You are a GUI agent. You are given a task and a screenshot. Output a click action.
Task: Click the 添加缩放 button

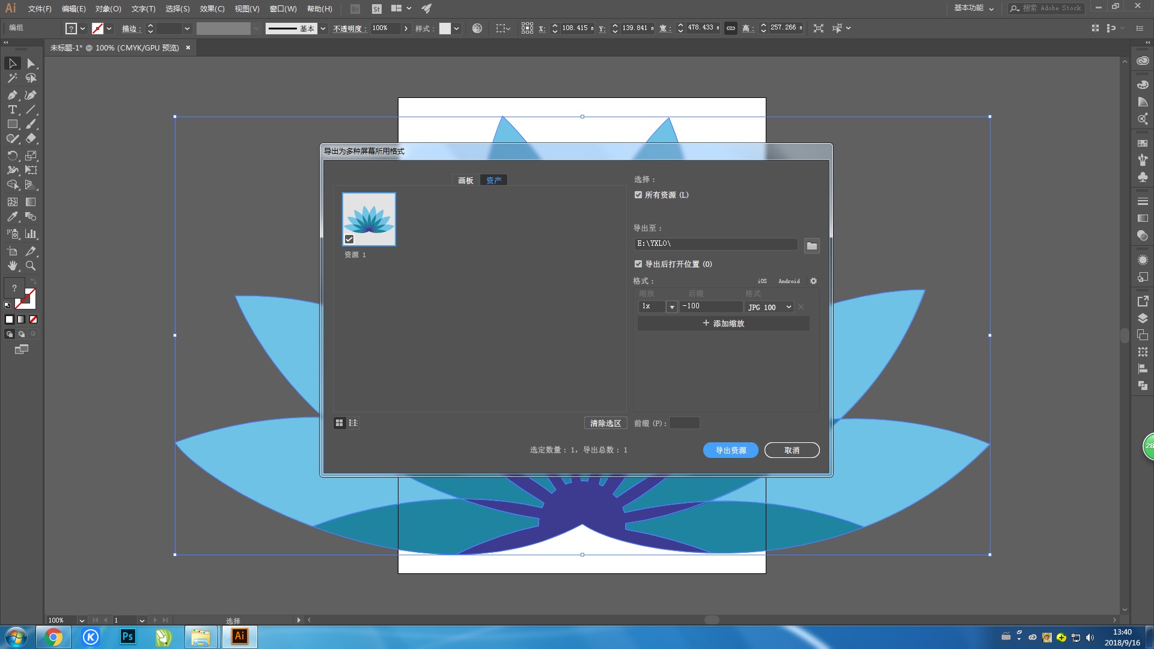coord(724,323)
